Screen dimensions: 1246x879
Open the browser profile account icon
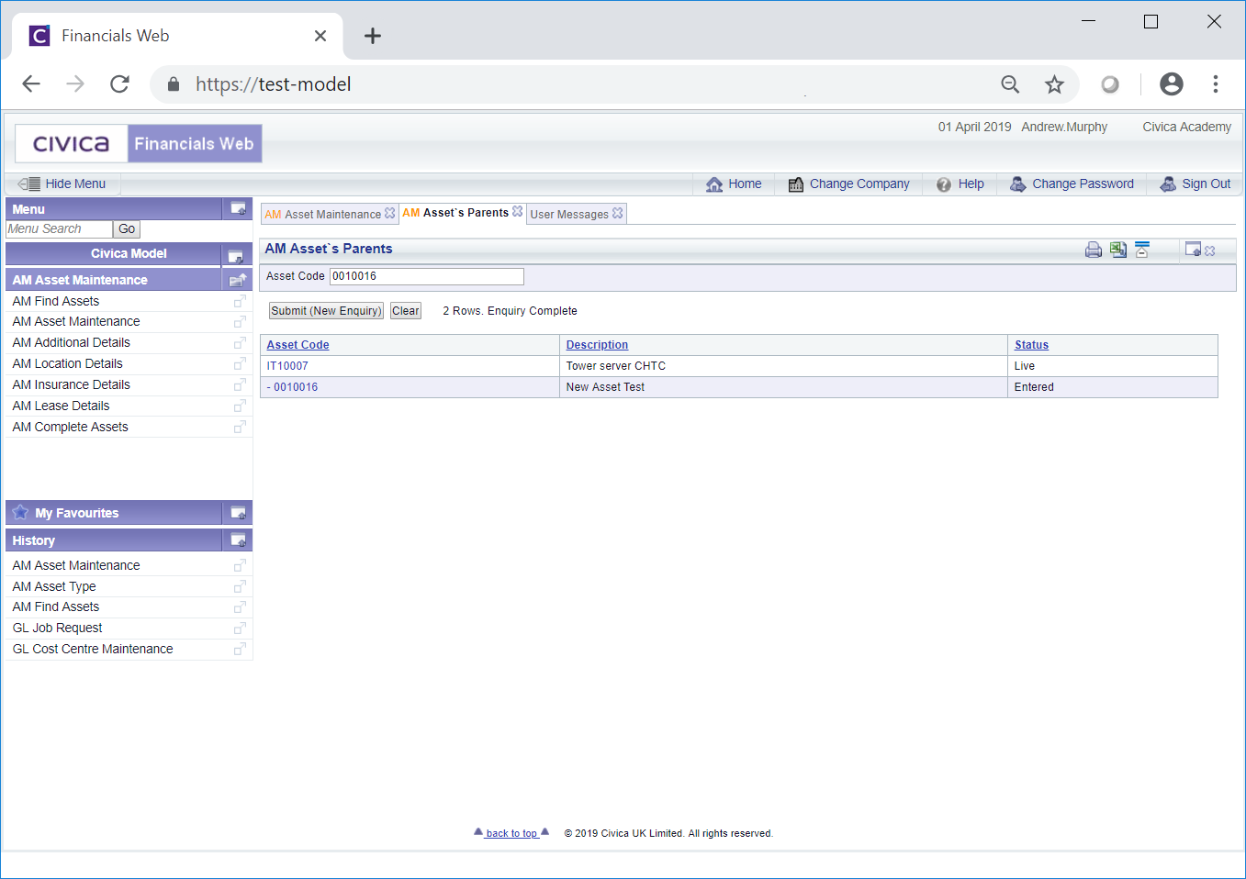coord(1172,84)
